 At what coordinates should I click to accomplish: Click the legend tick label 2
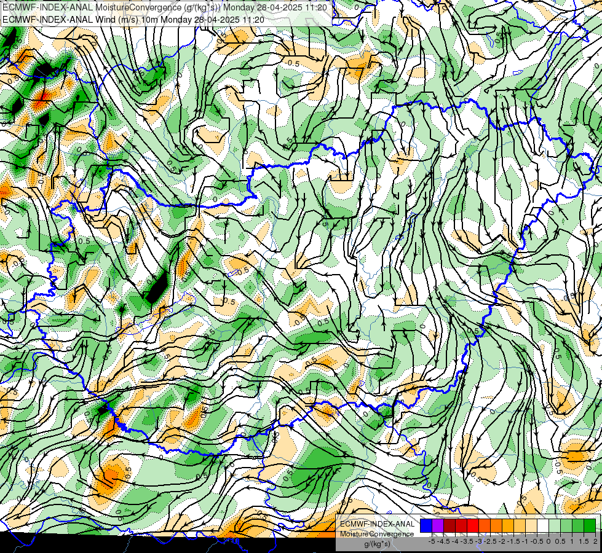click(595, 541)
